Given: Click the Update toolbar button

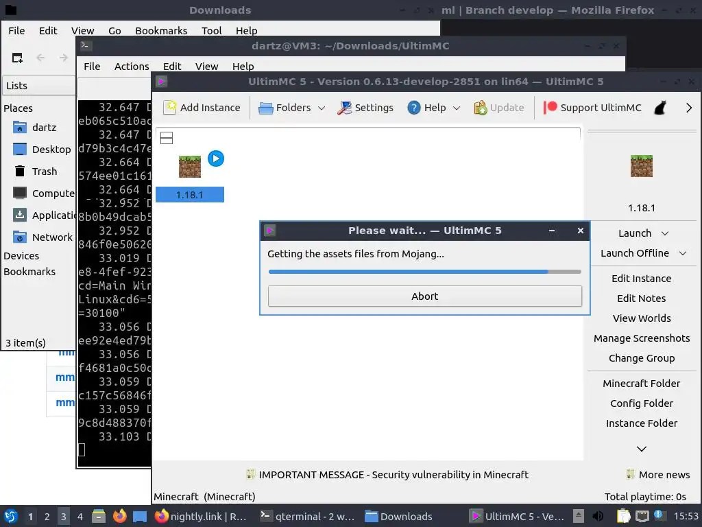Looking at the screenshot, I should [x=499, y=108].
